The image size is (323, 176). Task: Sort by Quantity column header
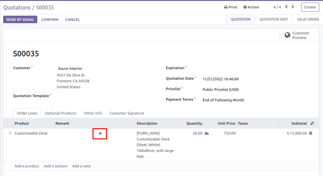(194, 123)
